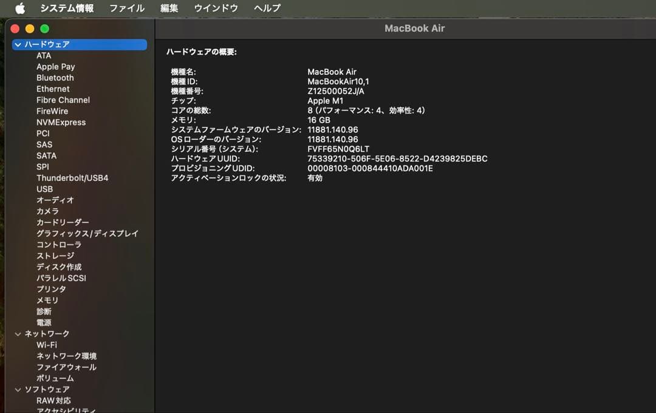Select カメラ in the hardware list
656x413 pixels.
coord(46,211)
